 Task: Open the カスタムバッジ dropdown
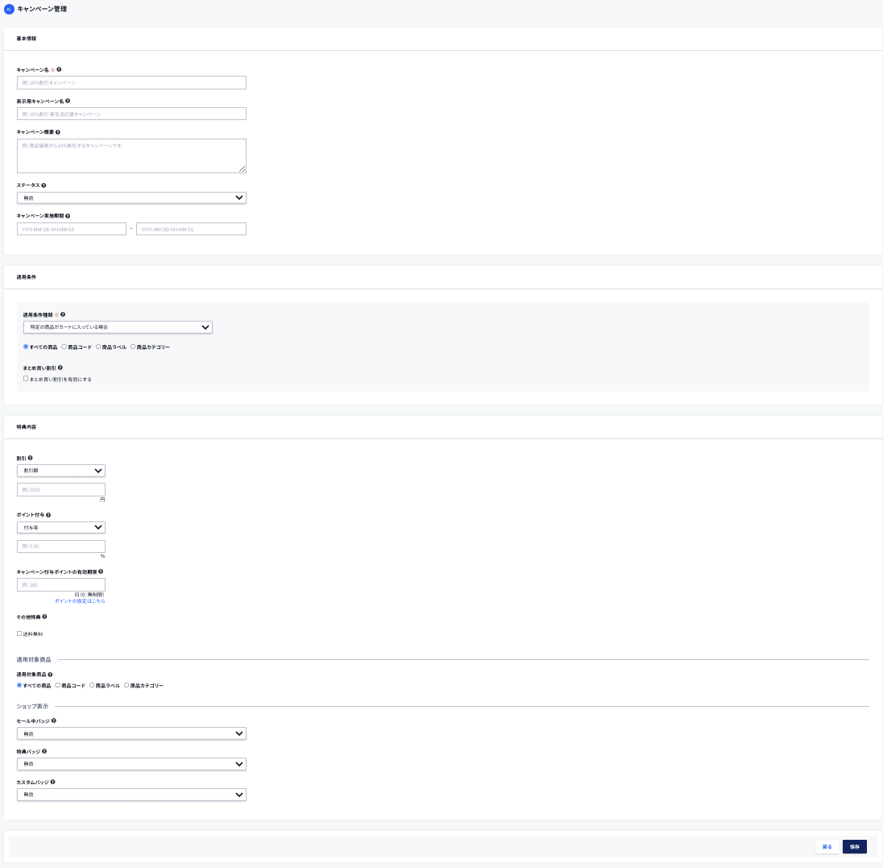tap(131, 795)
